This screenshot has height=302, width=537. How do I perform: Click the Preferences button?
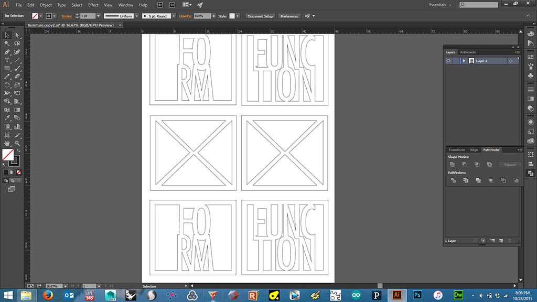click(289, 16)
